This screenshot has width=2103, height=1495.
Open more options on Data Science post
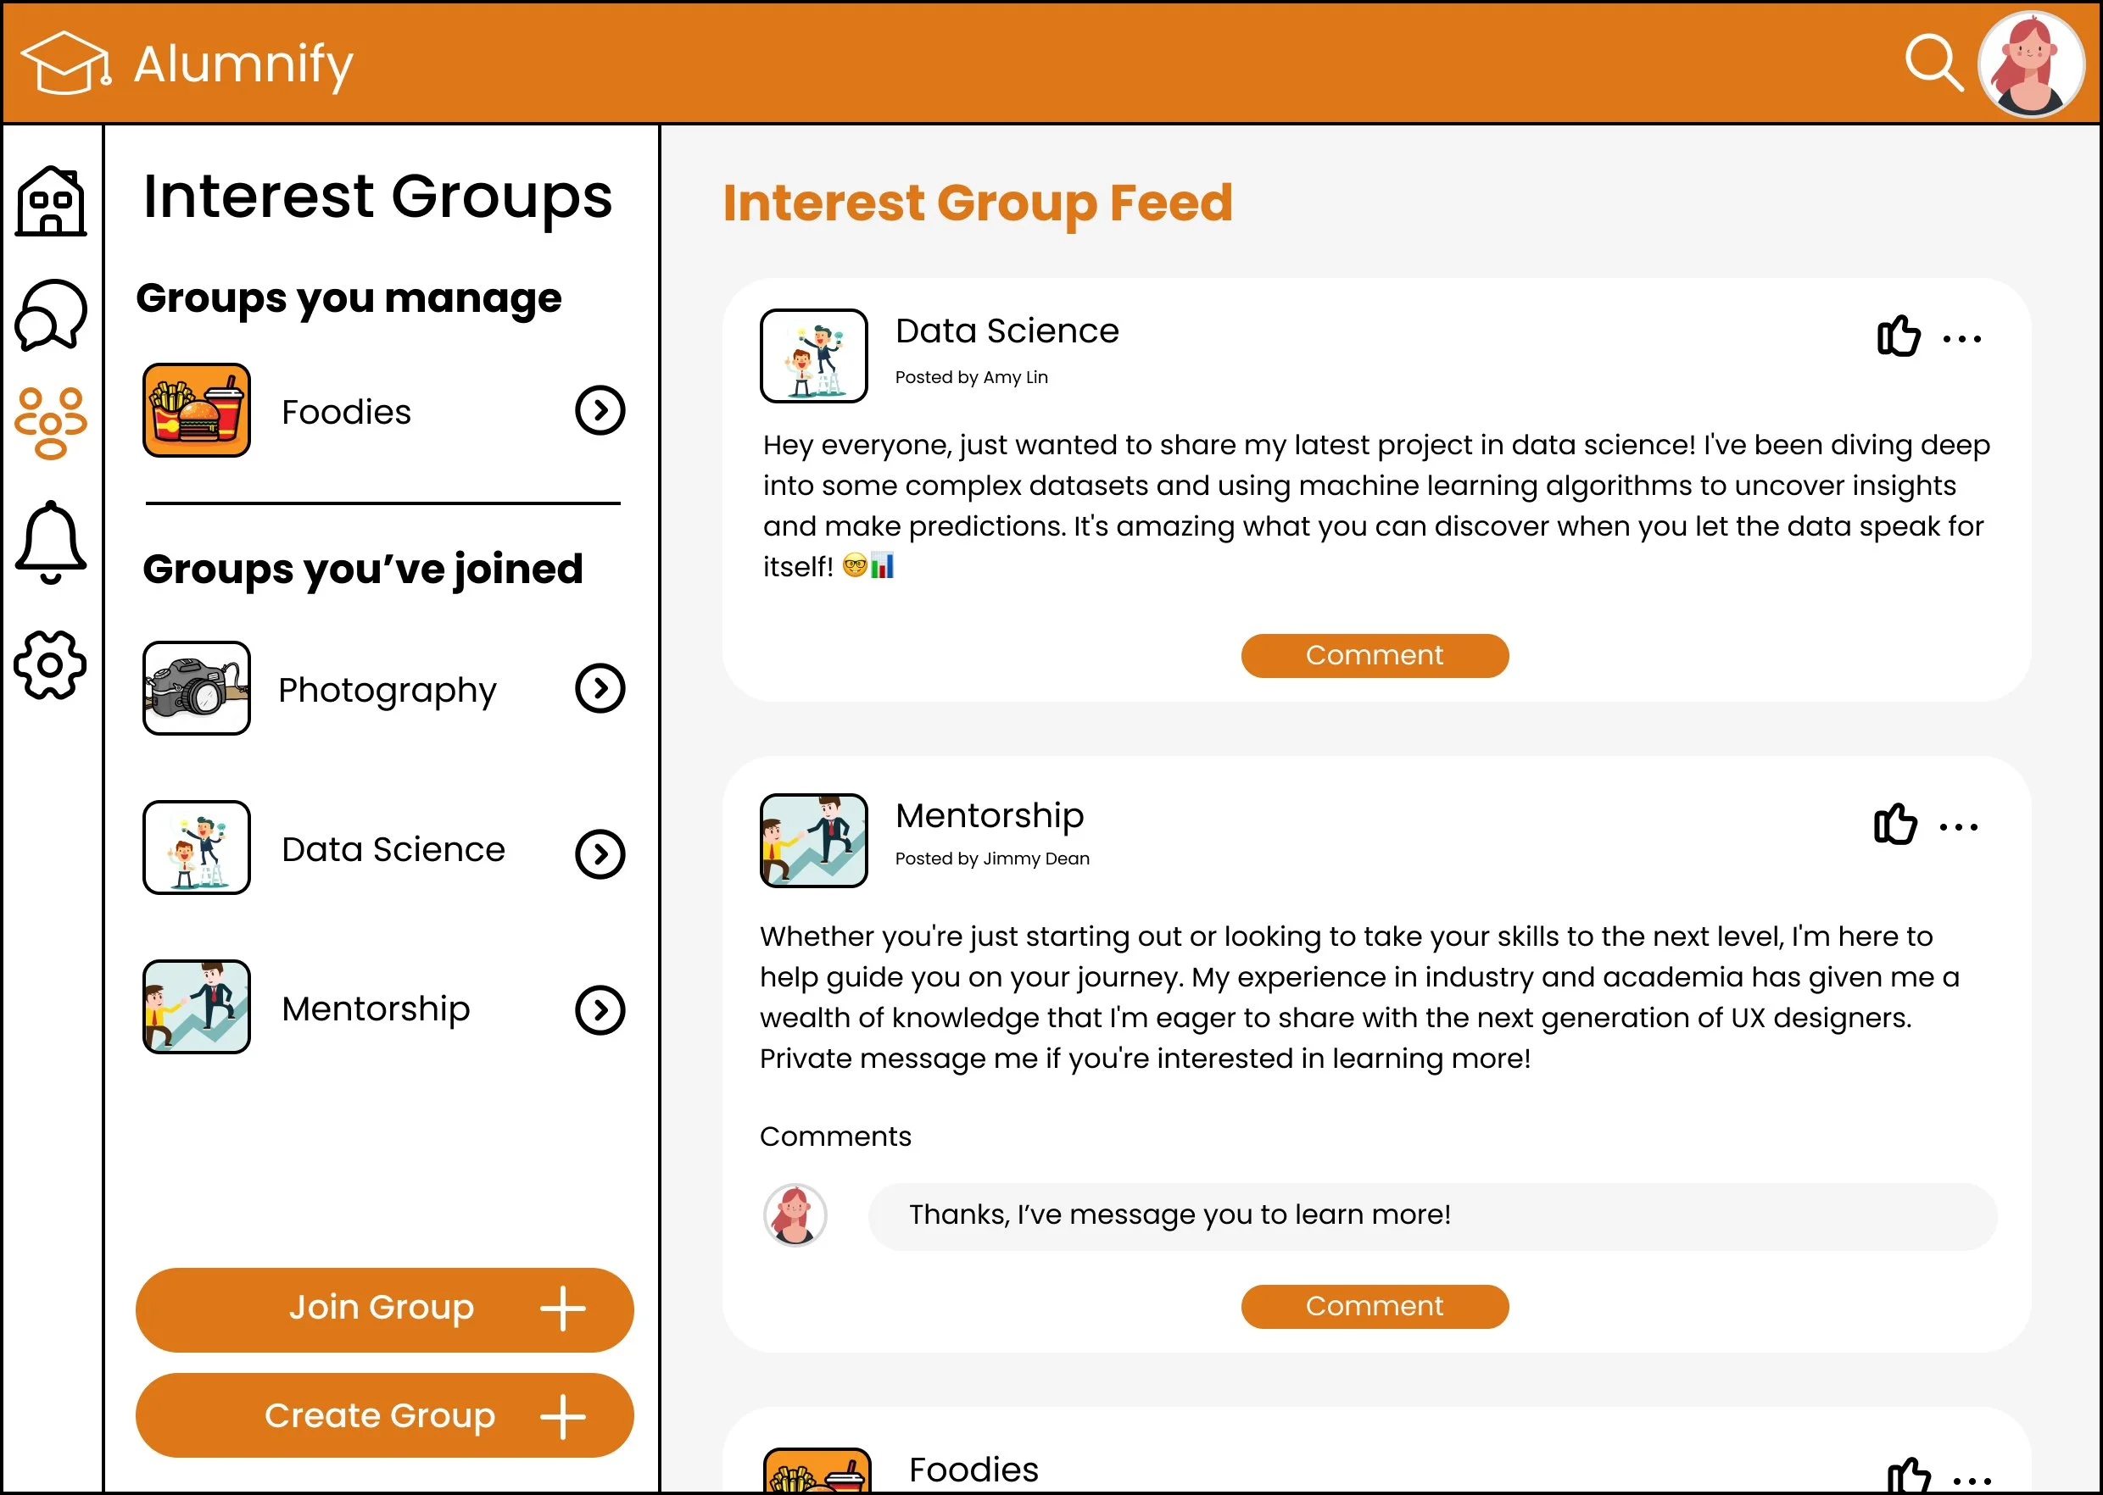tap(1961, 339)
